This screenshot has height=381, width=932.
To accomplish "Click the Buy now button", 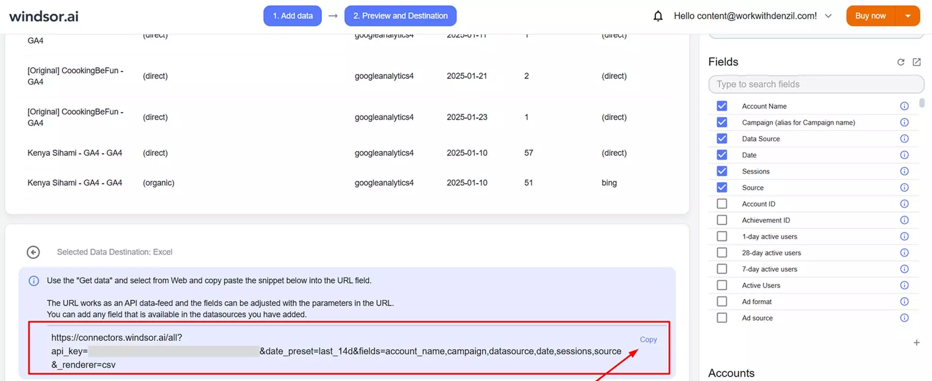I will click(x=870, y=16).
